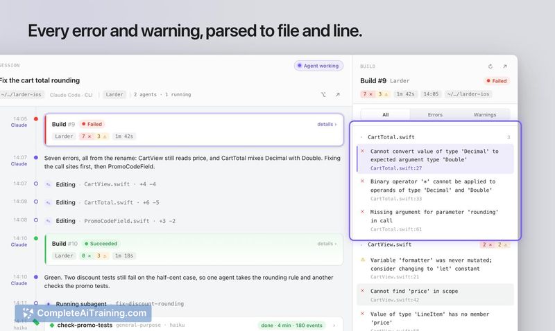Select the CartTotal.swift:27 error row
This screenshot has height=331, width=555.
pos(435,159)
